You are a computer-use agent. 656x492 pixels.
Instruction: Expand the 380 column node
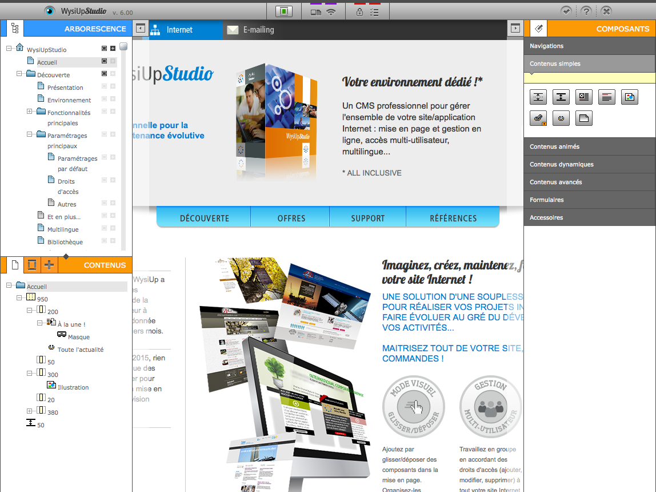[29, 411]
